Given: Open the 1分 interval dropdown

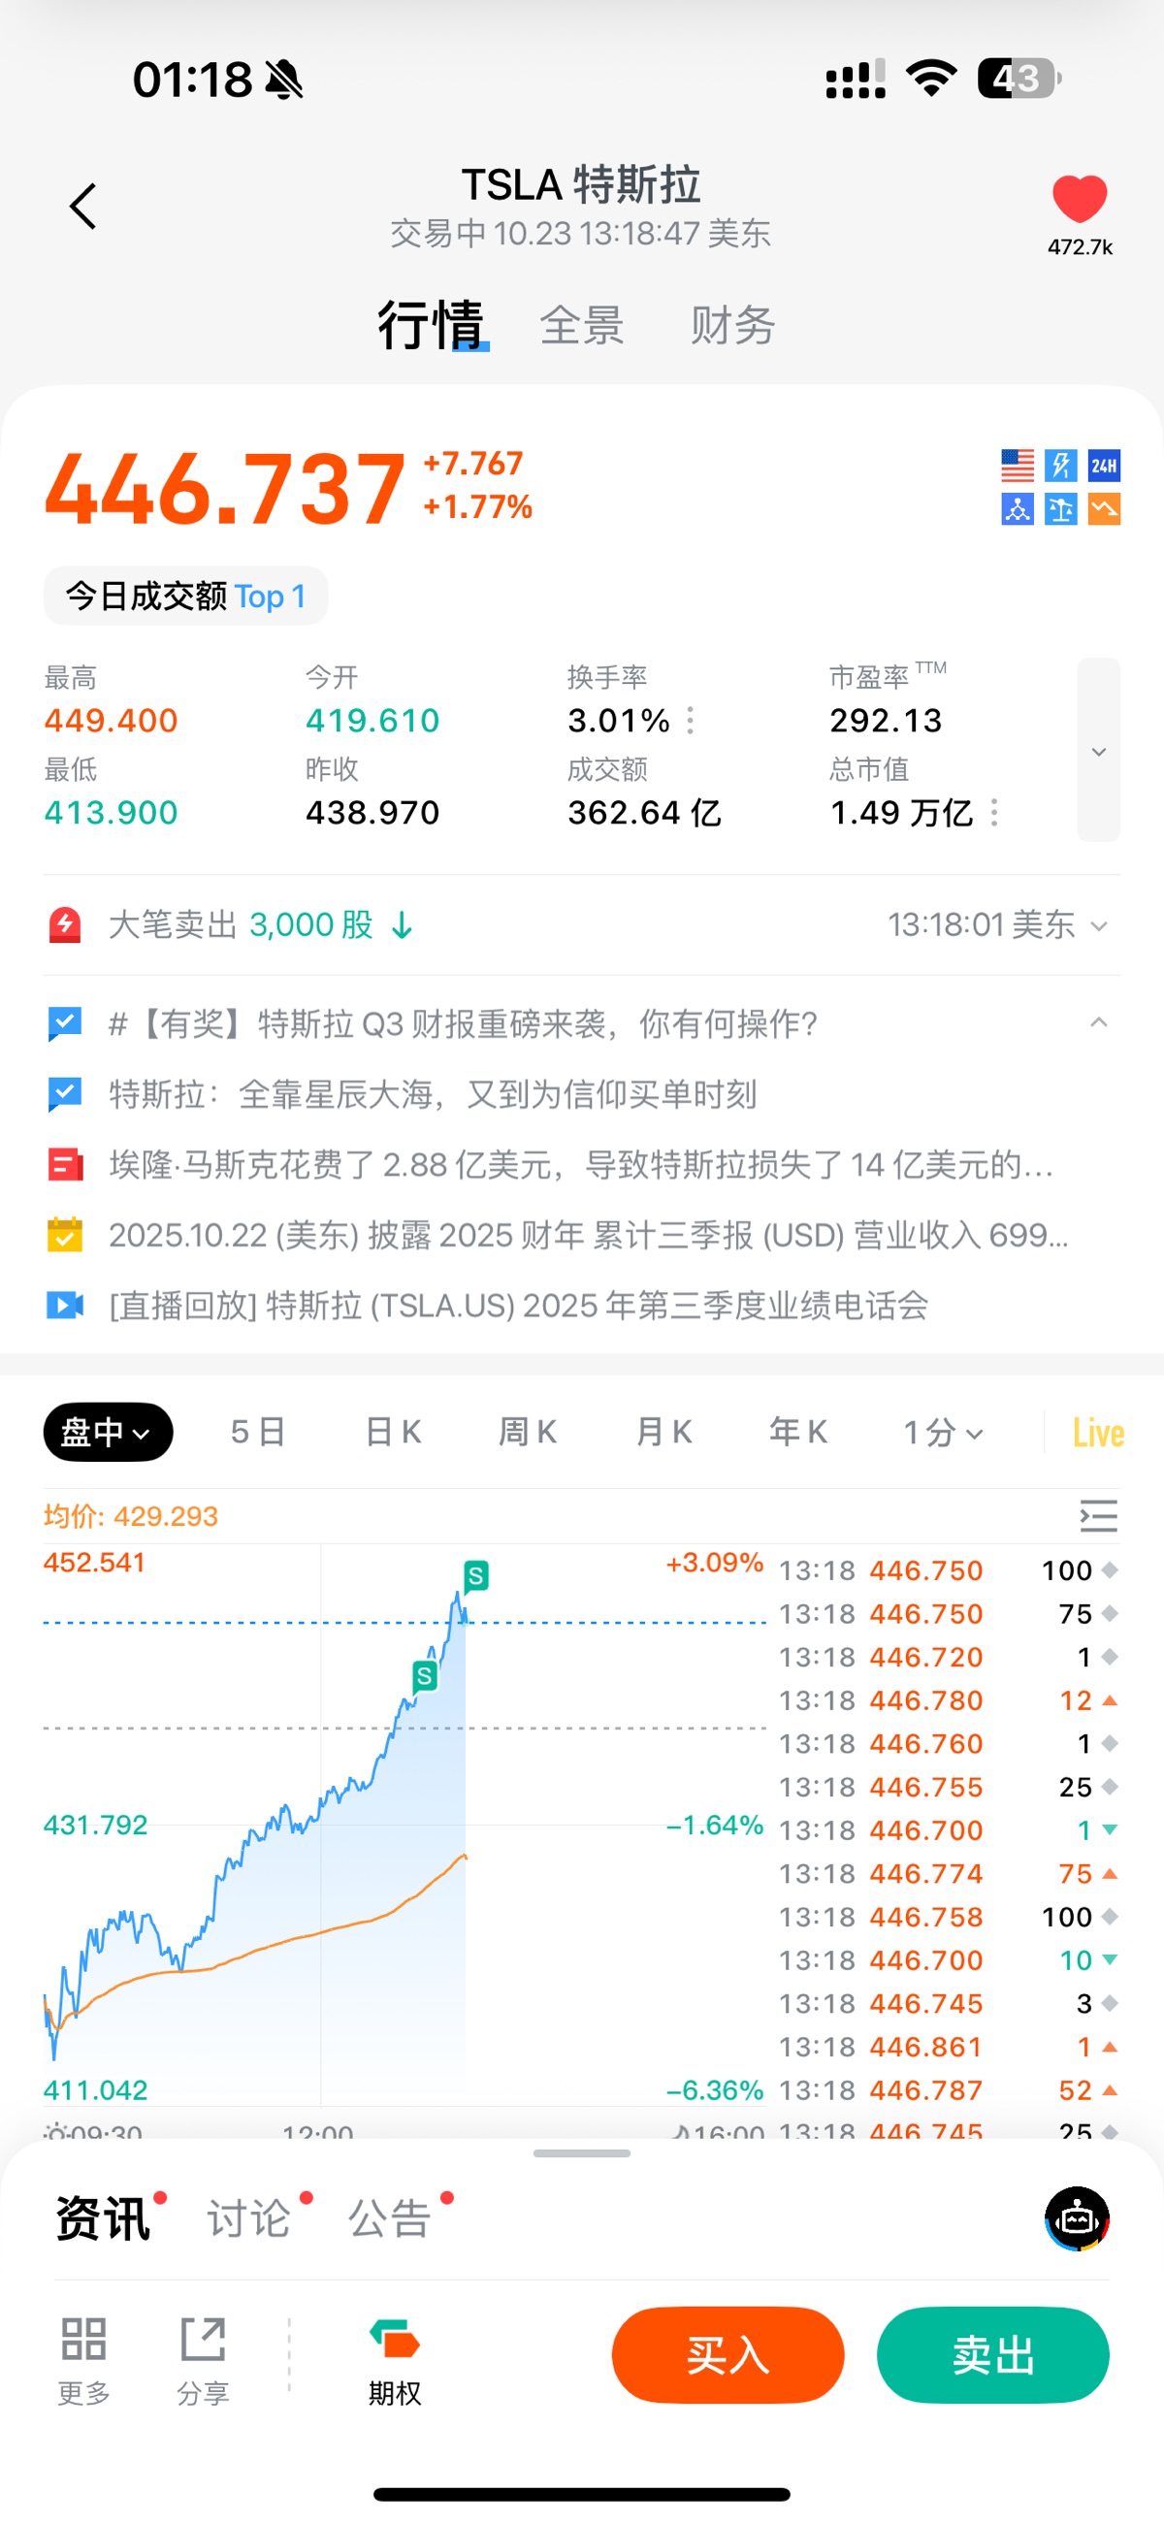Looking at the screenshot, I should pos(942,1433).
